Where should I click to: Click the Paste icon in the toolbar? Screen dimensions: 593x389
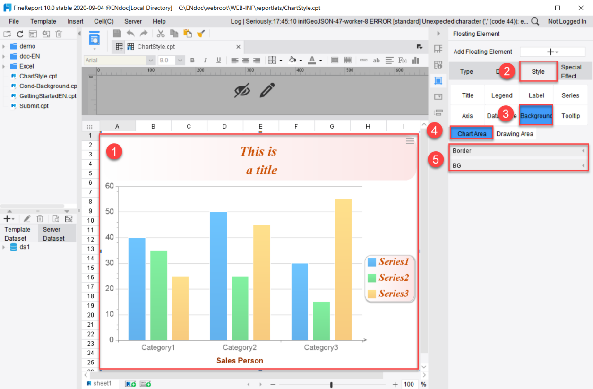tap(186, 34)
